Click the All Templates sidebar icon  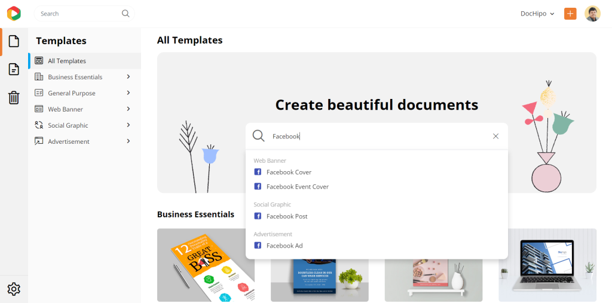pos(39,61)
